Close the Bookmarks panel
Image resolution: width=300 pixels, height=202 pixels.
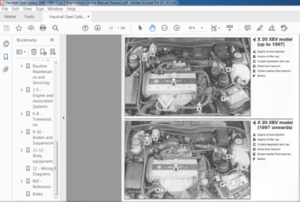[52, 40]
